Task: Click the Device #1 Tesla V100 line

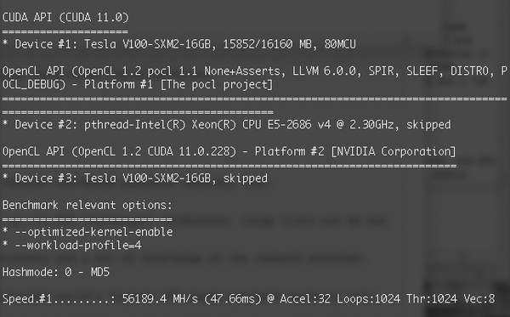Action: (178, 44)
